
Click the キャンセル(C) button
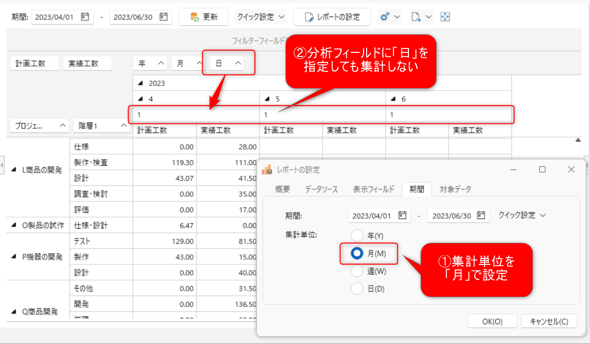(x=549, y=321)
